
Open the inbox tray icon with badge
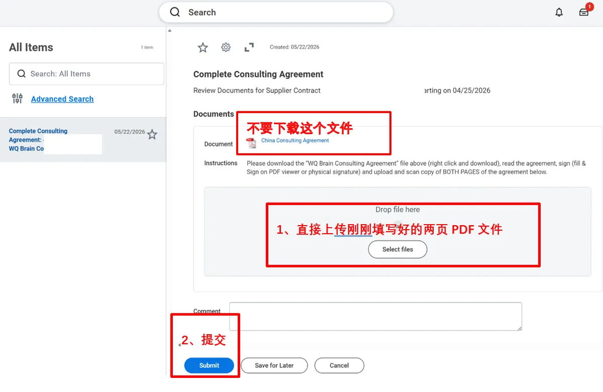coord(584,12)
